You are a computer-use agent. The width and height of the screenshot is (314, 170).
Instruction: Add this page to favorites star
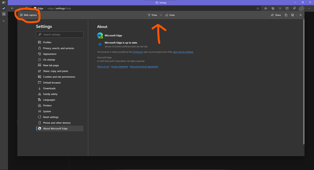click(258, 8)
